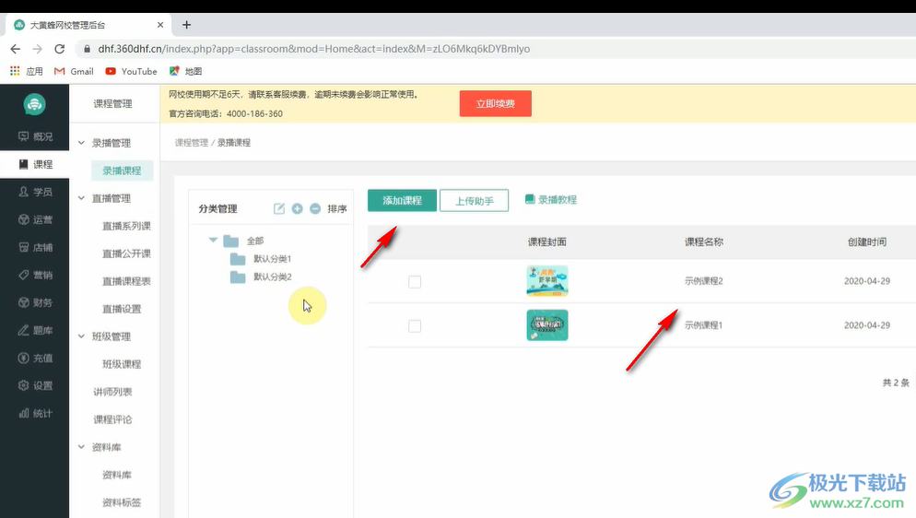
Task: Open the YouTube bookmark
Action: 131,71
